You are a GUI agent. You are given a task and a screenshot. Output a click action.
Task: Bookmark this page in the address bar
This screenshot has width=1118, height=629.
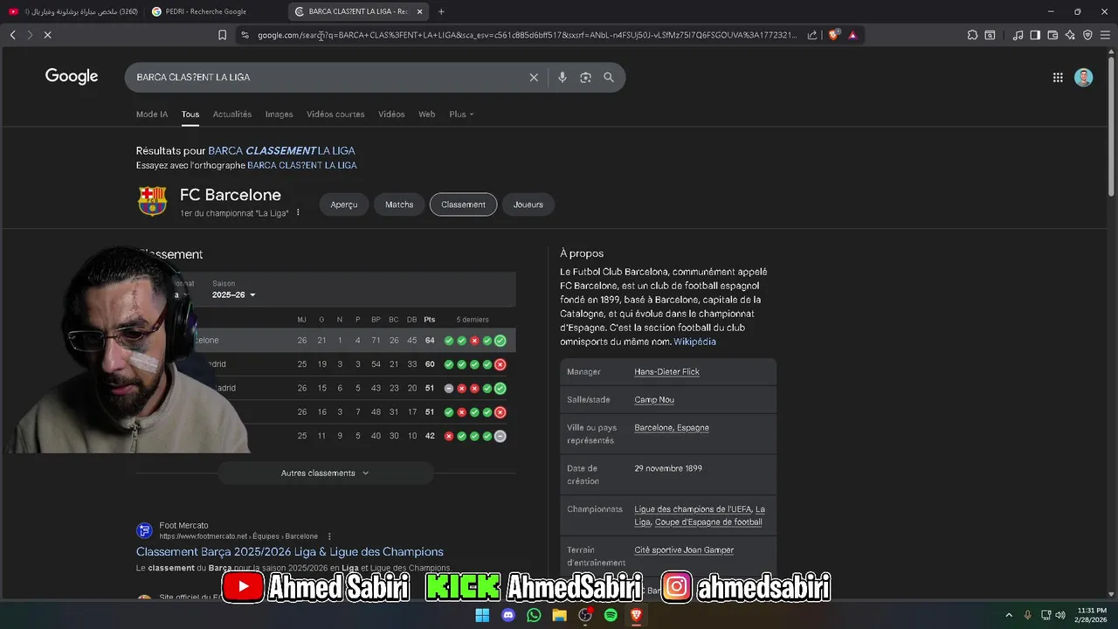[x=222, y=35]
